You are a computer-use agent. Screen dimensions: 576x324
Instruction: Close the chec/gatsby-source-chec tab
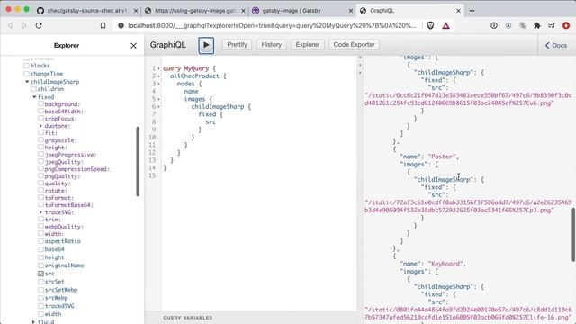pyautogui.click(x=136, y=11)
